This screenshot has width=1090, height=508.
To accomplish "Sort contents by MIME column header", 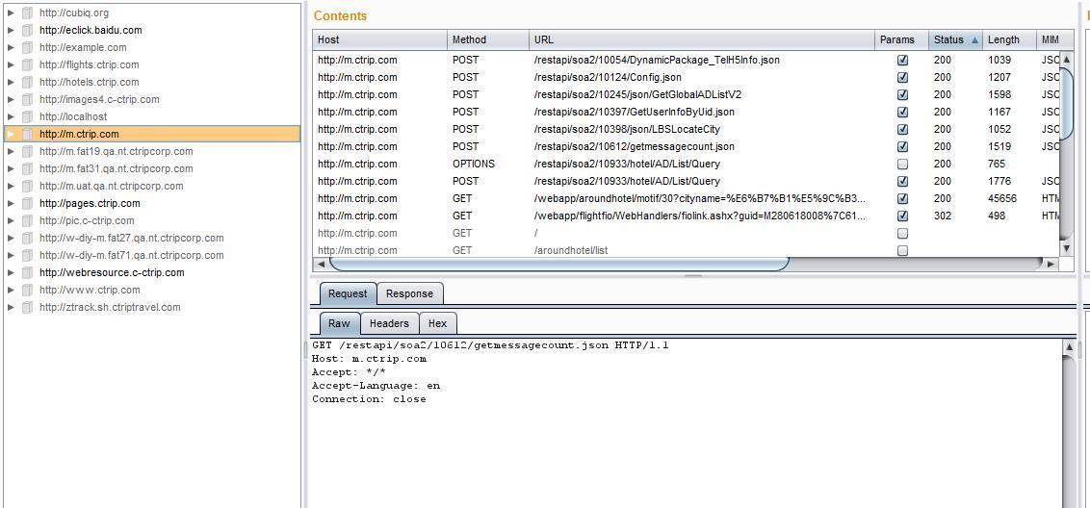I will point(1049,39).
